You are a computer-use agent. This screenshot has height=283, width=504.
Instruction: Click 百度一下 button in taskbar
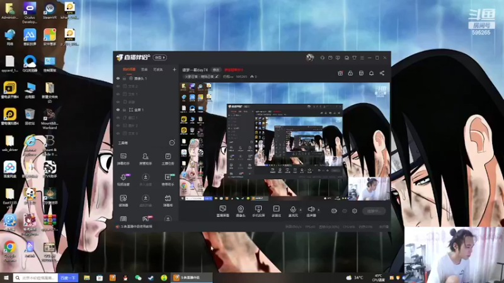(68, 277)
